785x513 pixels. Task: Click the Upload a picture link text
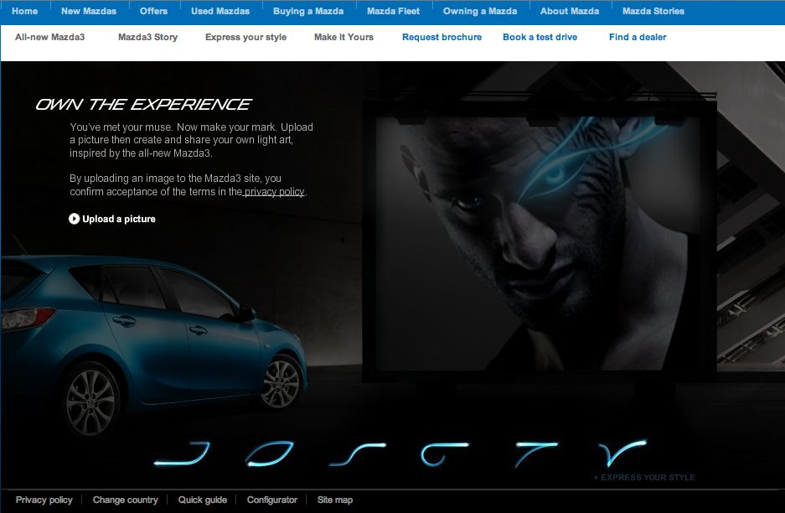click(119, 219)
